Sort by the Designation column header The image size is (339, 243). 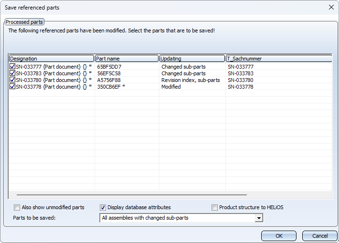[52, 59]
